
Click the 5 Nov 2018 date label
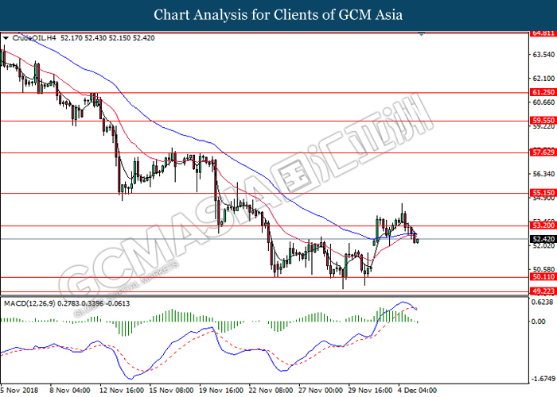point(19,391)
